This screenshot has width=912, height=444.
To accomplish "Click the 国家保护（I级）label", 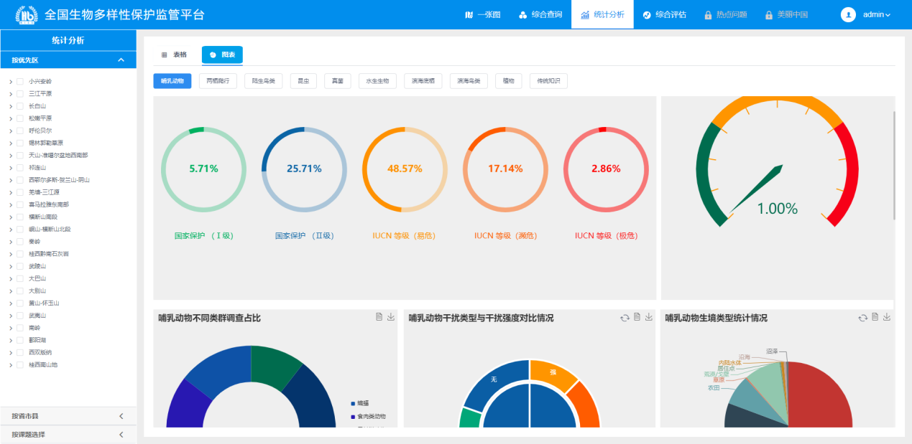I will click(204, 235).
